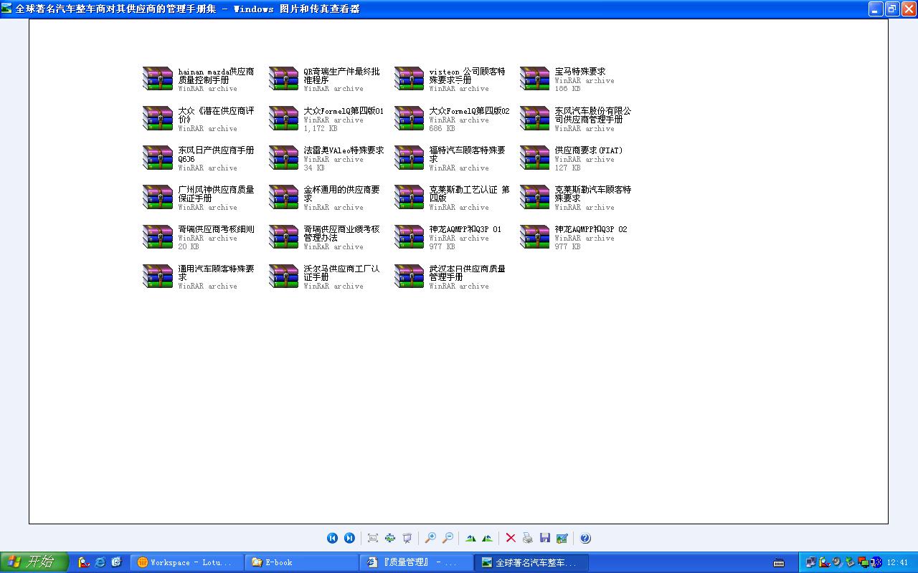This screenshot has height=573, width=918.
Task: Click the Safely Remove Hardware tray icon
Action: point(850,562)
